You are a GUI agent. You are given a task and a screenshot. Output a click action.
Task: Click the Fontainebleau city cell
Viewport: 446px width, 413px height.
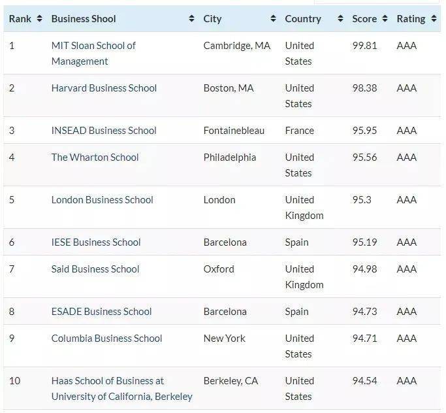pos(234,131)
